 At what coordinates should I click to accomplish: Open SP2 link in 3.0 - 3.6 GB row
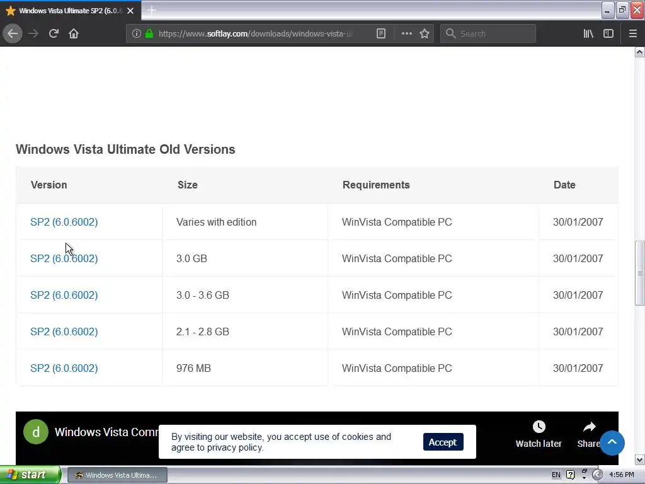pyautogui.click(x=64, y=295)
